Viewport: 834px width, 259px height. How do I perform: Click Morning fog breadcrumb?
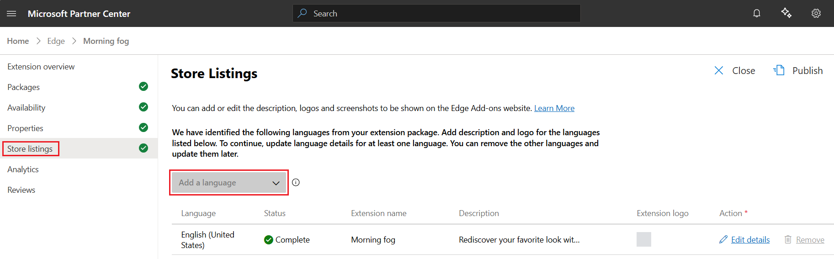coord(106,41)
